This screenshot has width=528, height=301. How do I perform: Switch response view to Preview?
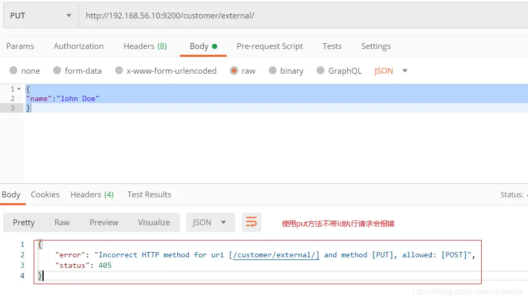(104, 223)
